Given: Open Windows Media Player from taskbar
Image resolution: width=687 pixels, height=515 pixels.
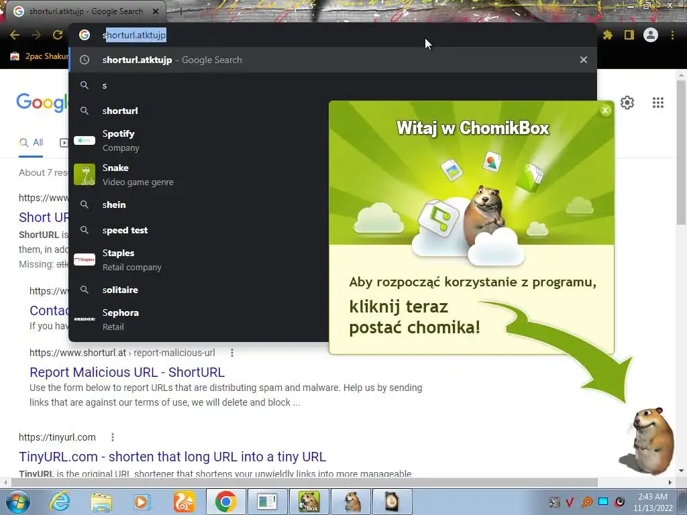Looking at the screenshot, I should (142, 502).
